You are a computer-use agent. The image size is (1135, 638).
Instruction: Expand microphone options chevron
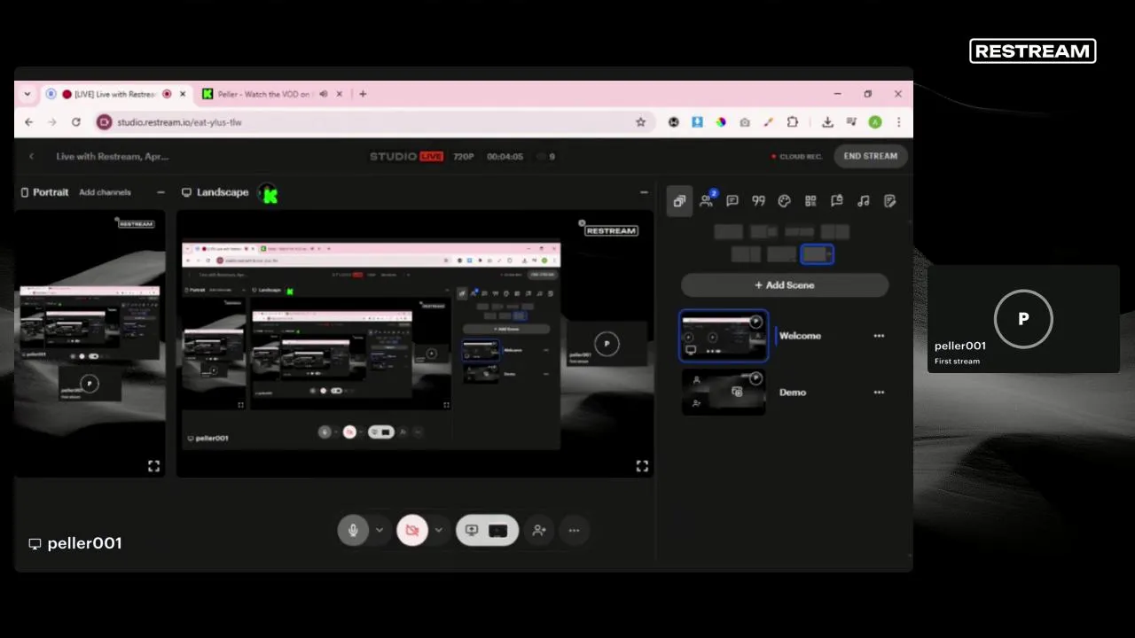point(380,530)
